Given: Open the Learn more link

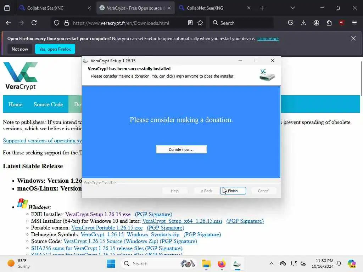Looking at the screenshot, I should (268, 39).
